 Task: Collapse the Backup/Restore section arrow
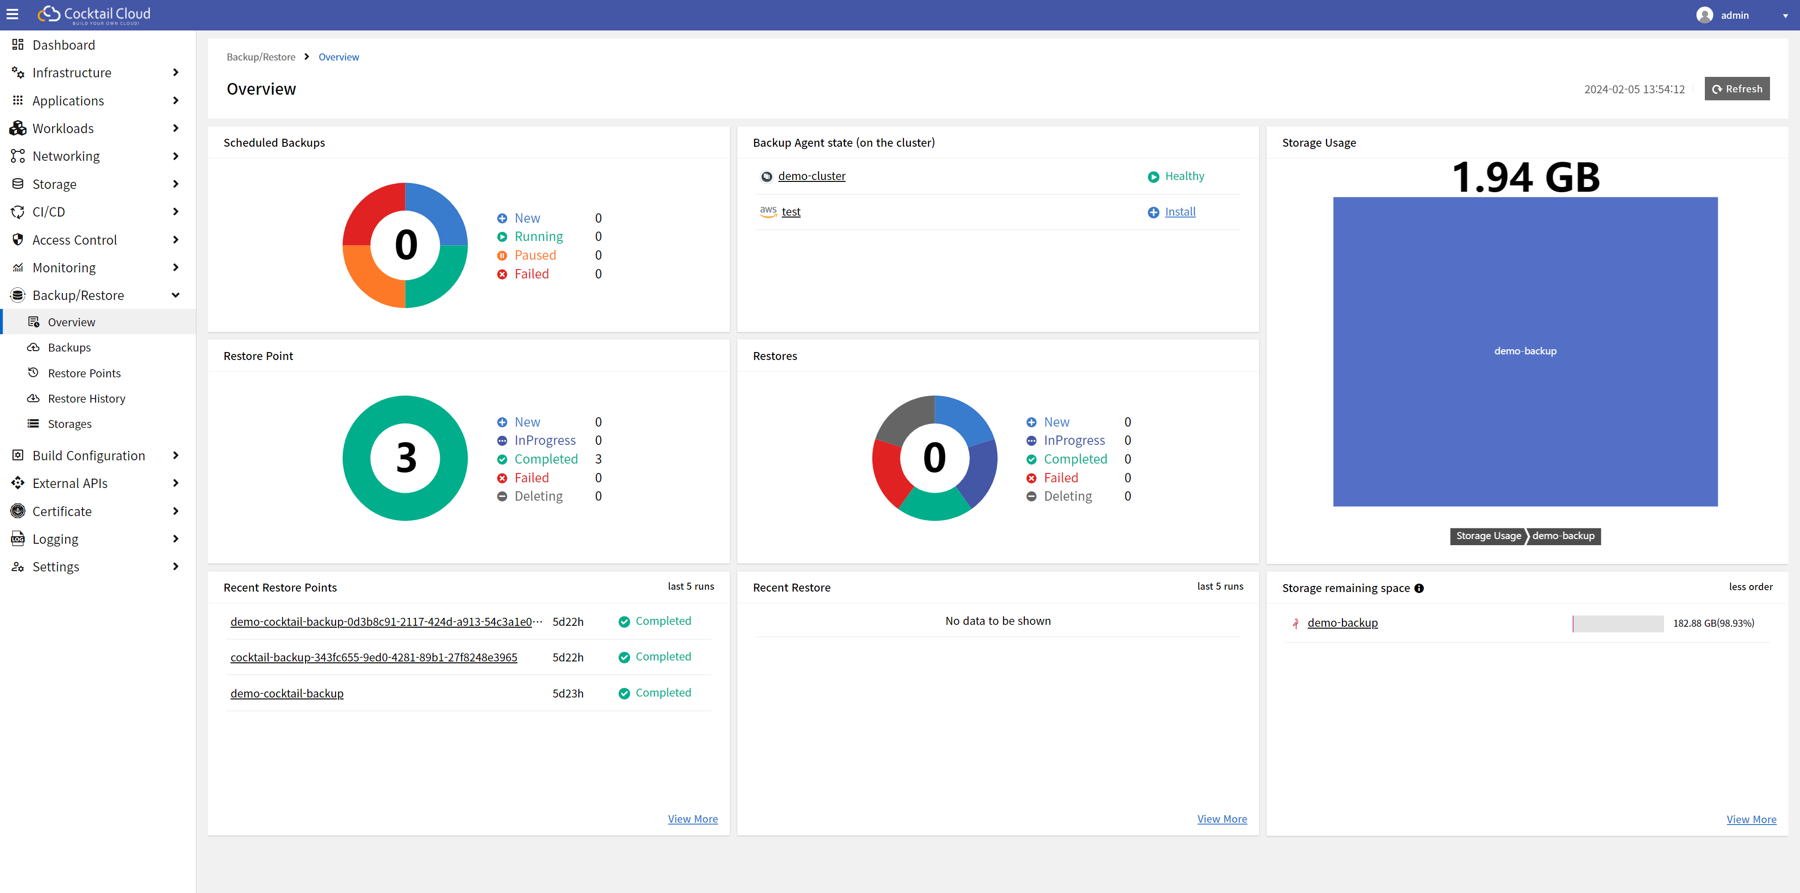pos(175,296)
